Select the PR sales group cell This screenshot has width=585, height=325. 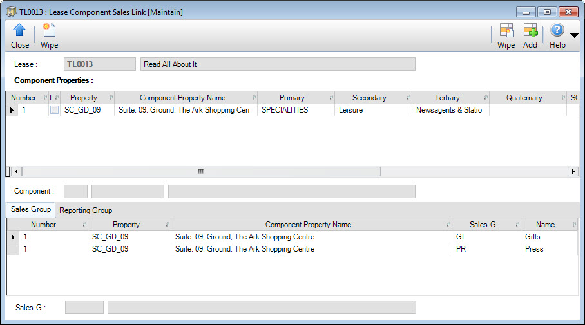(x=486, y=249)
